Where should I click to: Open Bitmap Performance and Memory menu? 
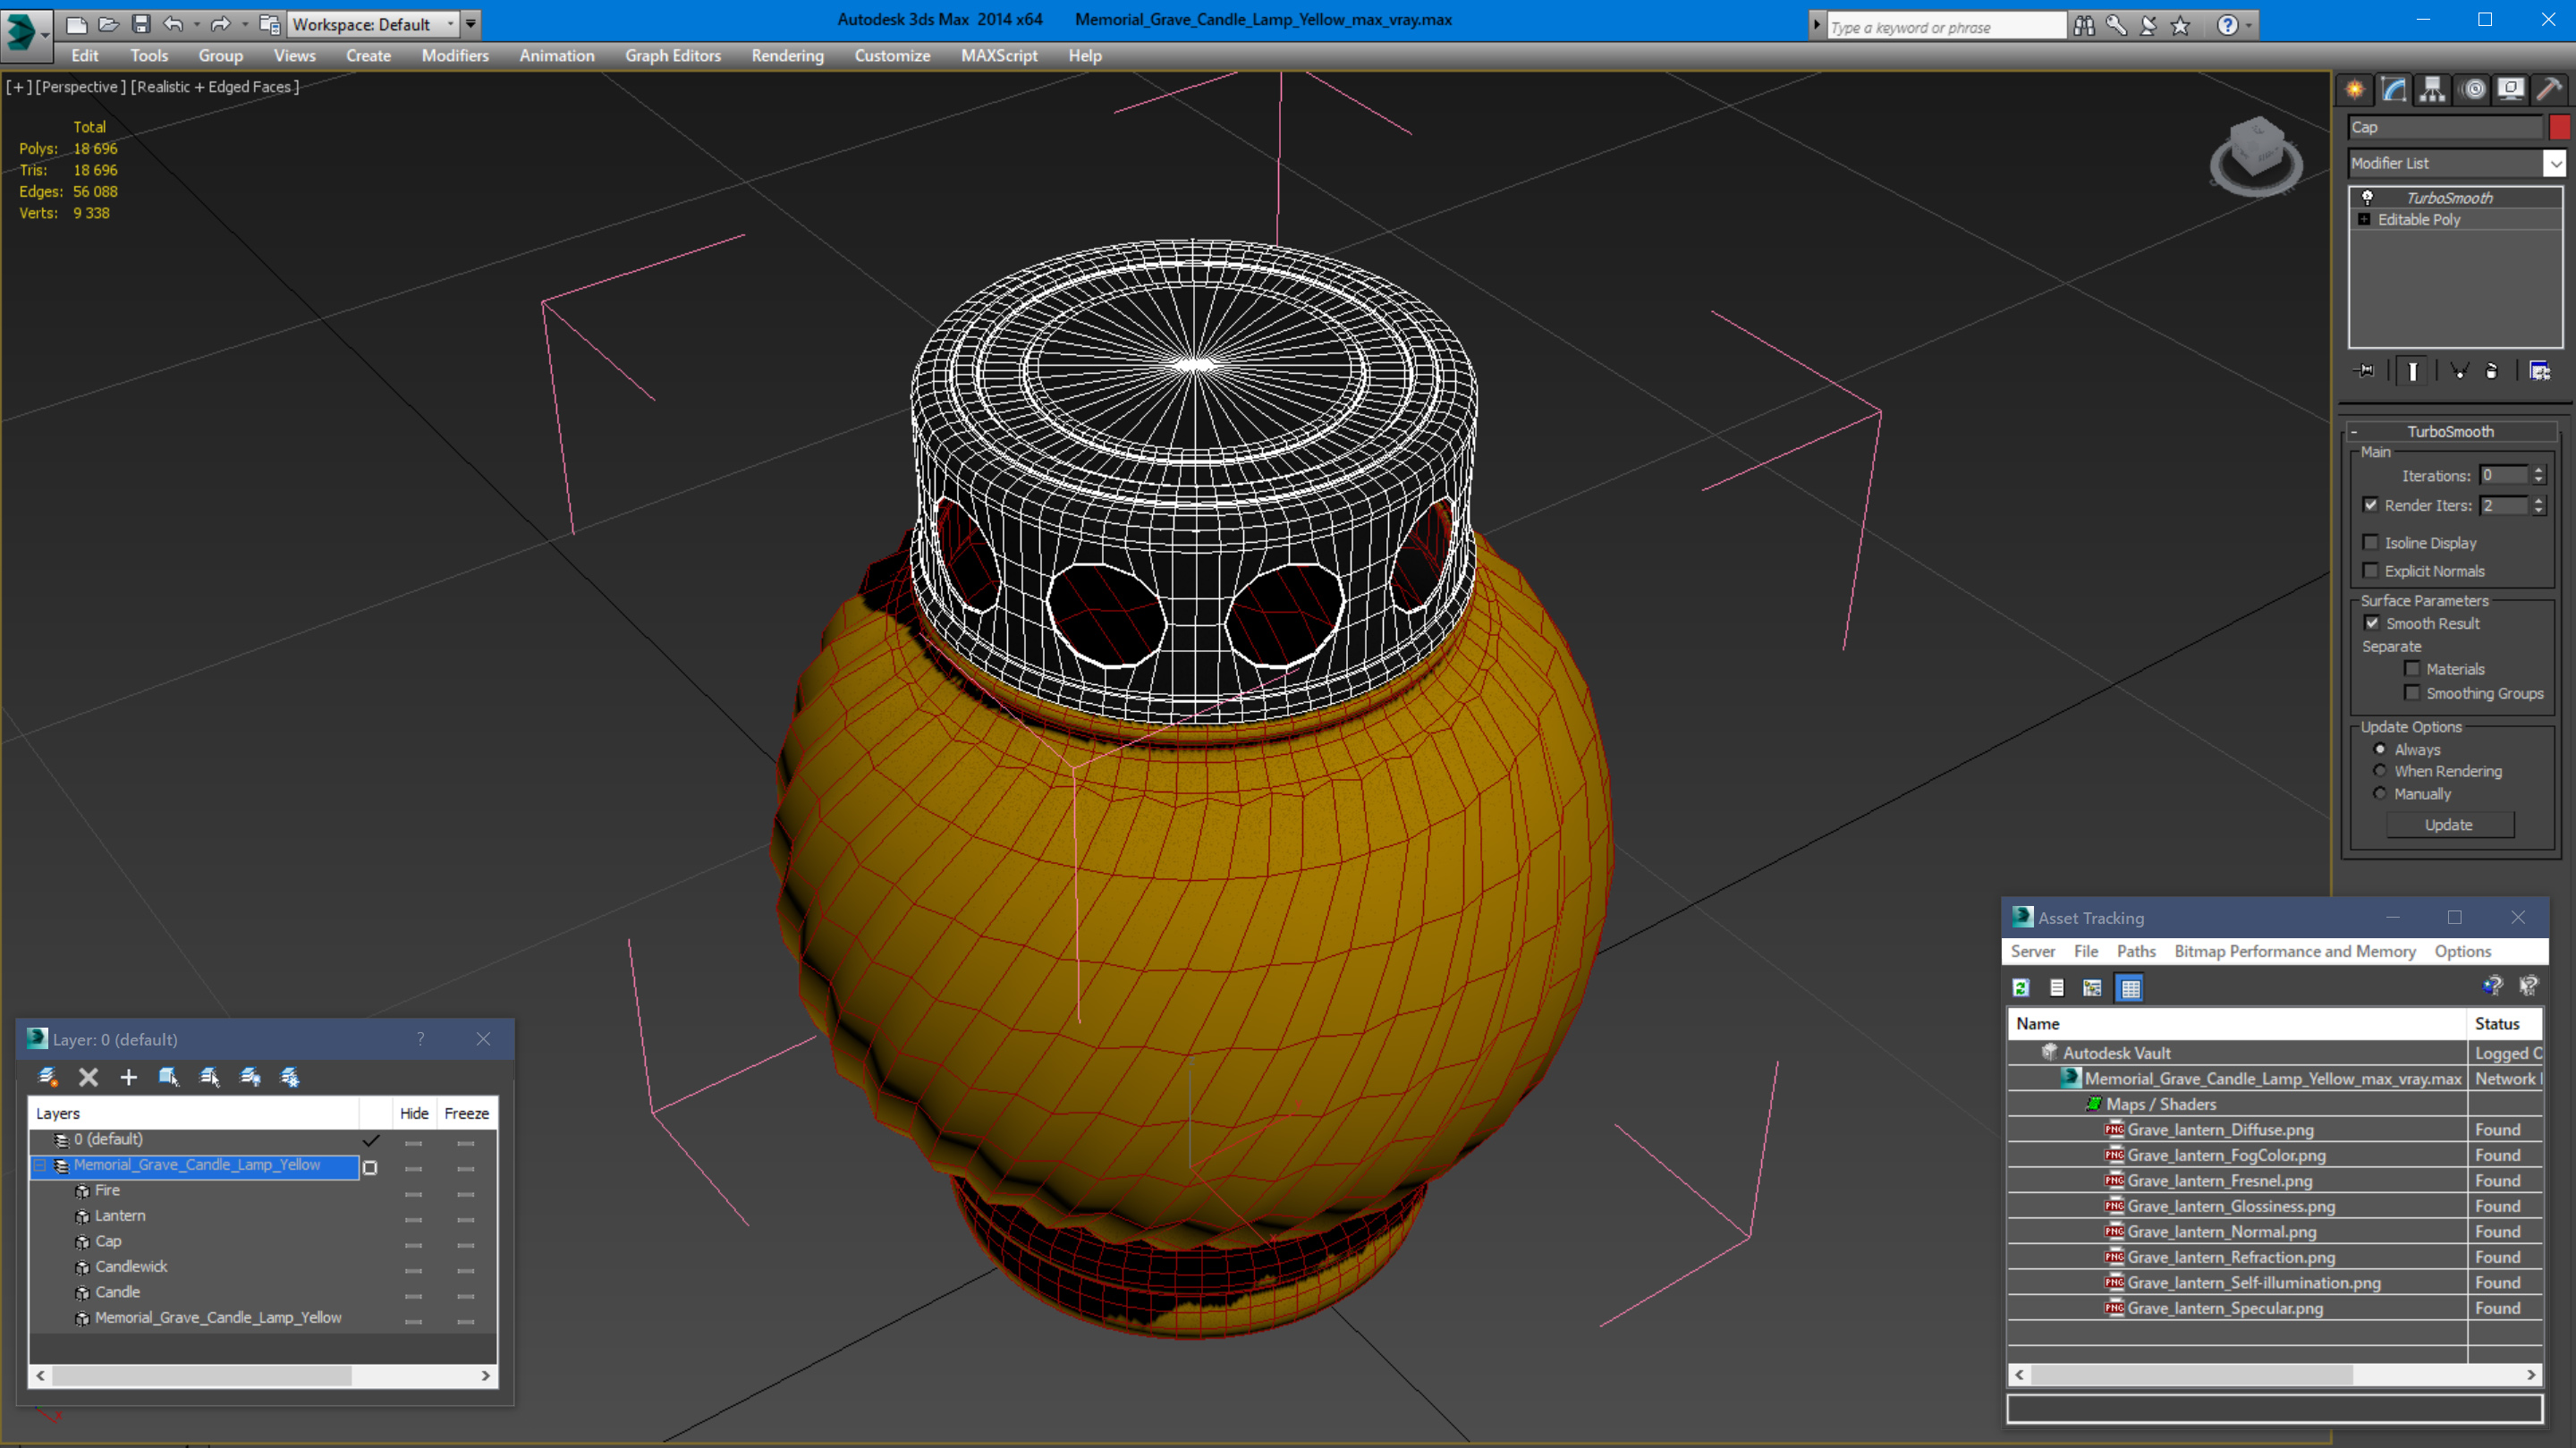click(2295, 951)
